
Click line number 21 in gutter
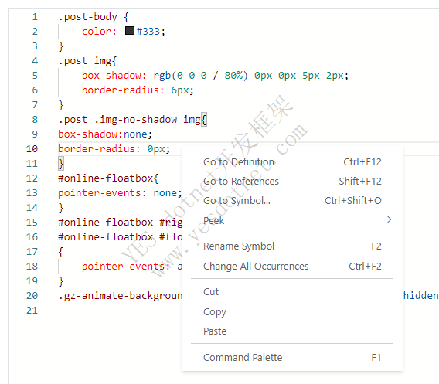pyautogui.click(x=32, y=311)
